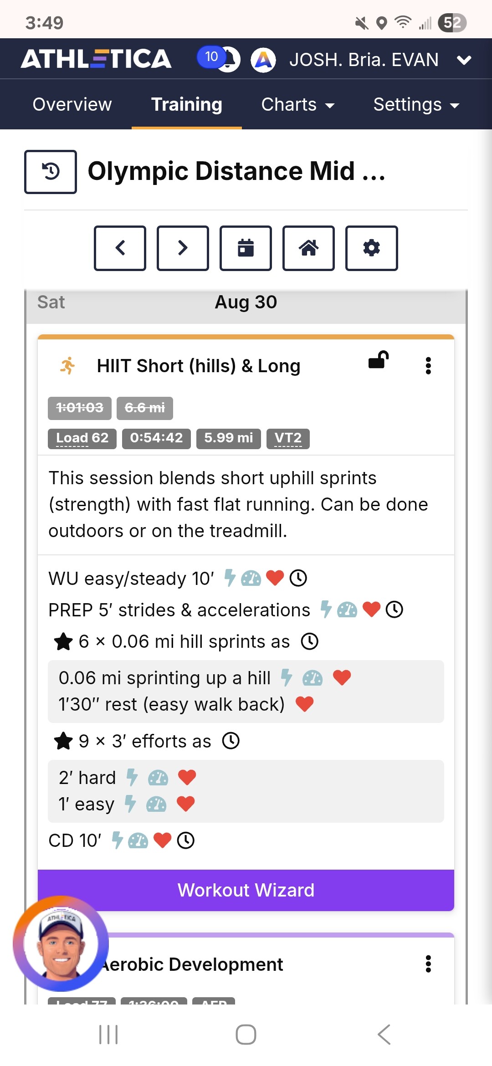The image size is (492, 1066).
Task: Click the plan history icon button
Action: pyautogui.click(x=51, y=172)
